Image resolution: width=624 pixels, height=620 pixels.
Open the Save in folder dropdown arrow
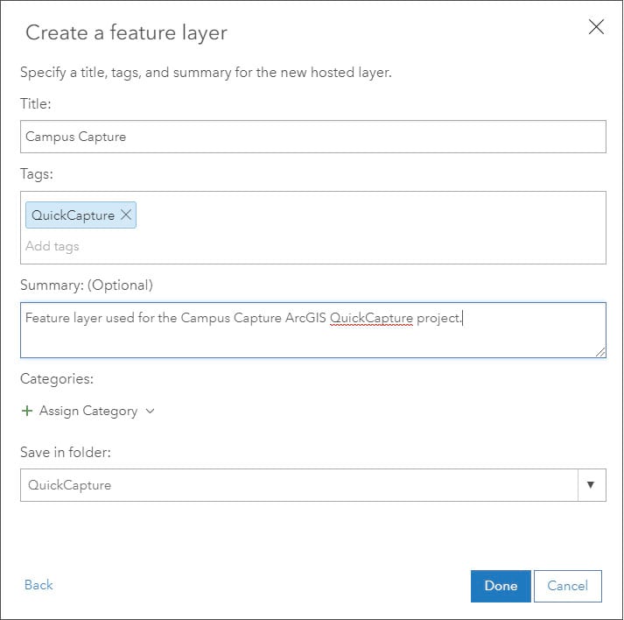pos(591,485)
